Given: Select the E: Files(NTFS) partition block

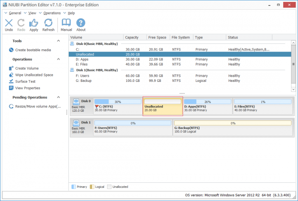Looking at the screenshot, I should (263, 106).
